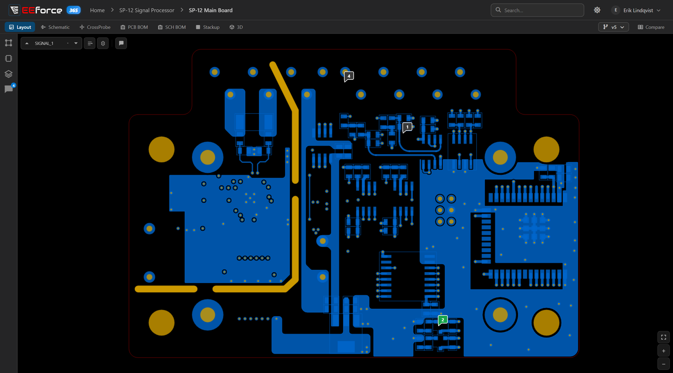
Task: Toggle the light/dark theme icon
Action: pyautogui.click(x=597, y=10)
